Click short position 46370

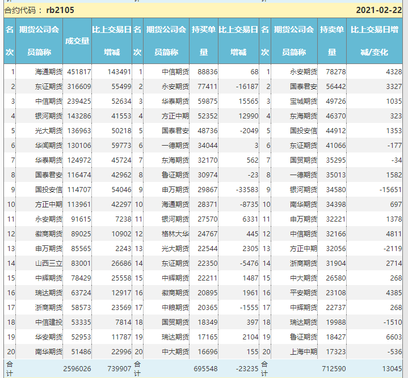pos(336,116)
